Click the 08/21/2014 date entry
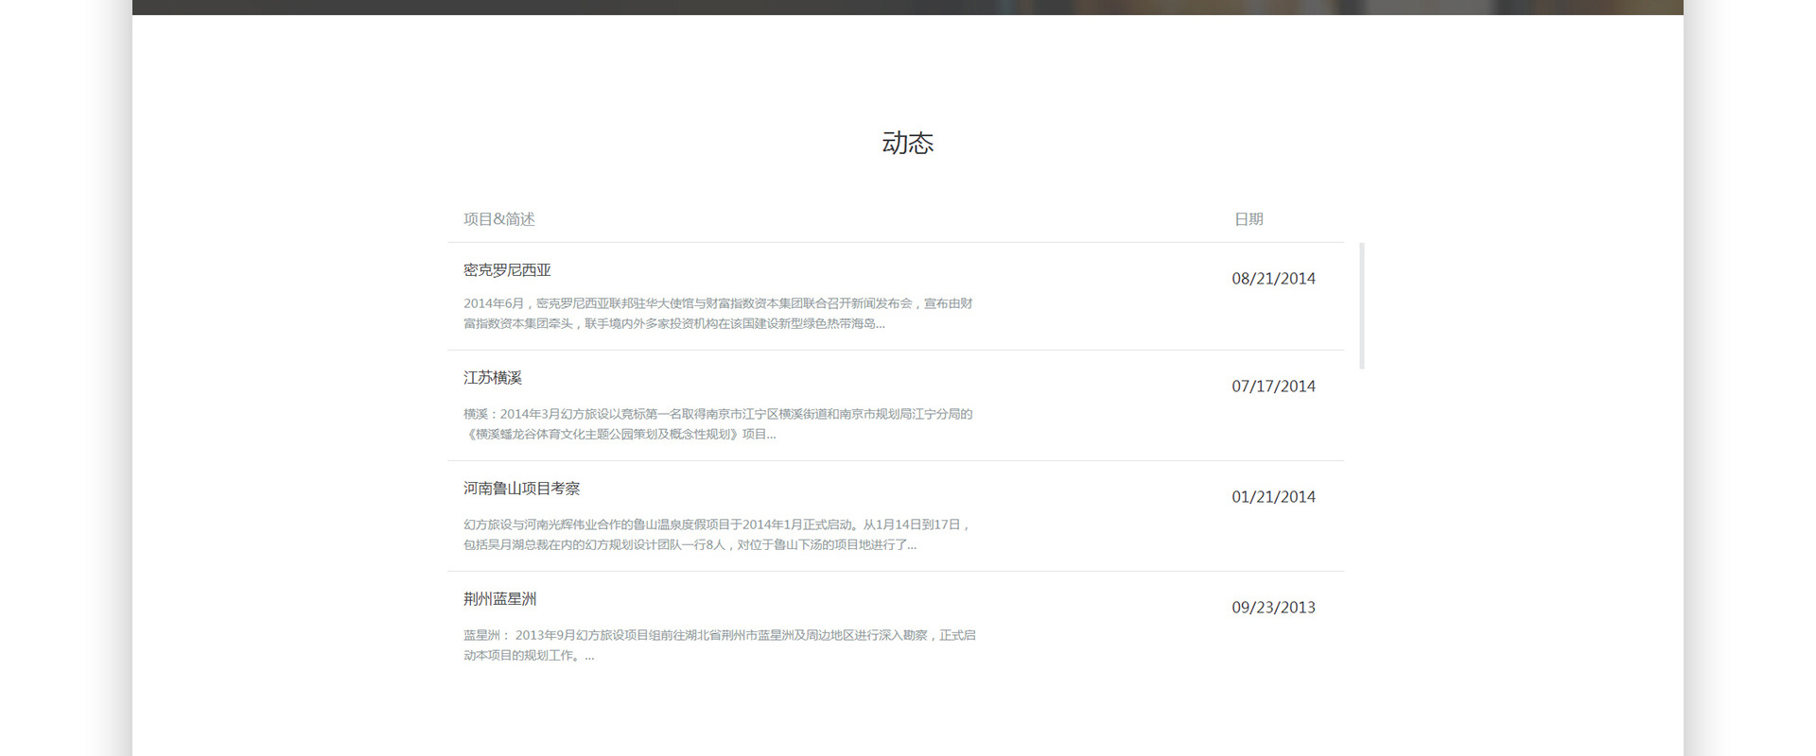This screenshot has height=756, width=1816. click(1273, 279)
